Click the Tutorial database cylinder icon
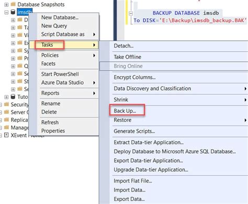Viewport: 248px width, 204px height. [13, 97]
